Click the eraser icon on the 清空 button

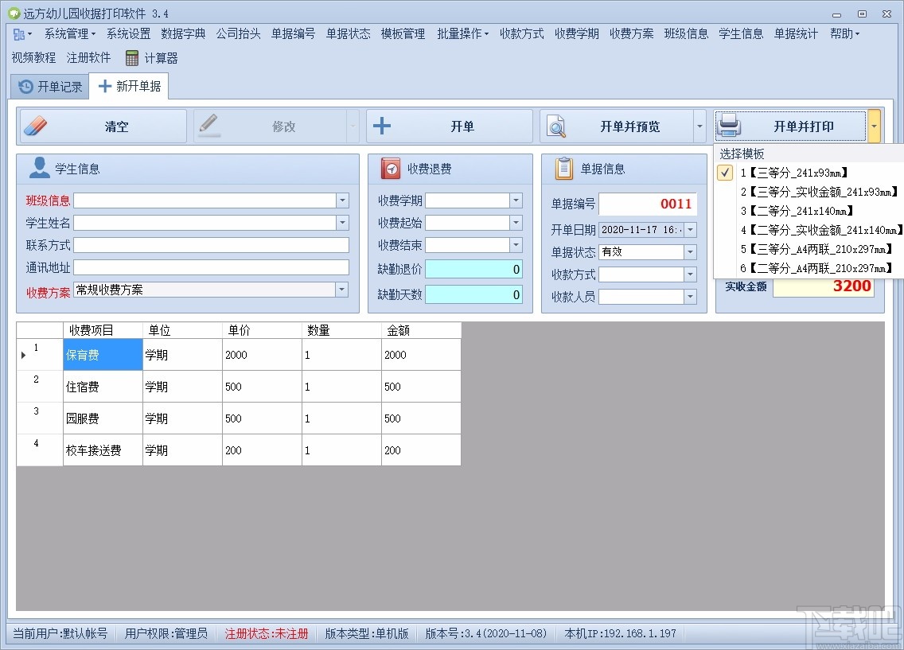coord(36,126)
